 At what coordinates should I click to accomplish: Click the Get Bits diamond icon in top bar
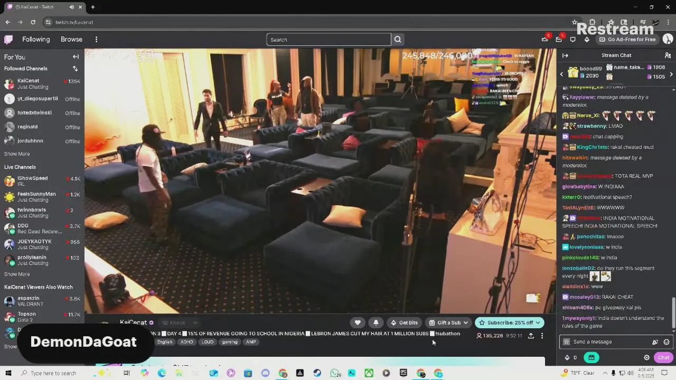tap(587, 40)
